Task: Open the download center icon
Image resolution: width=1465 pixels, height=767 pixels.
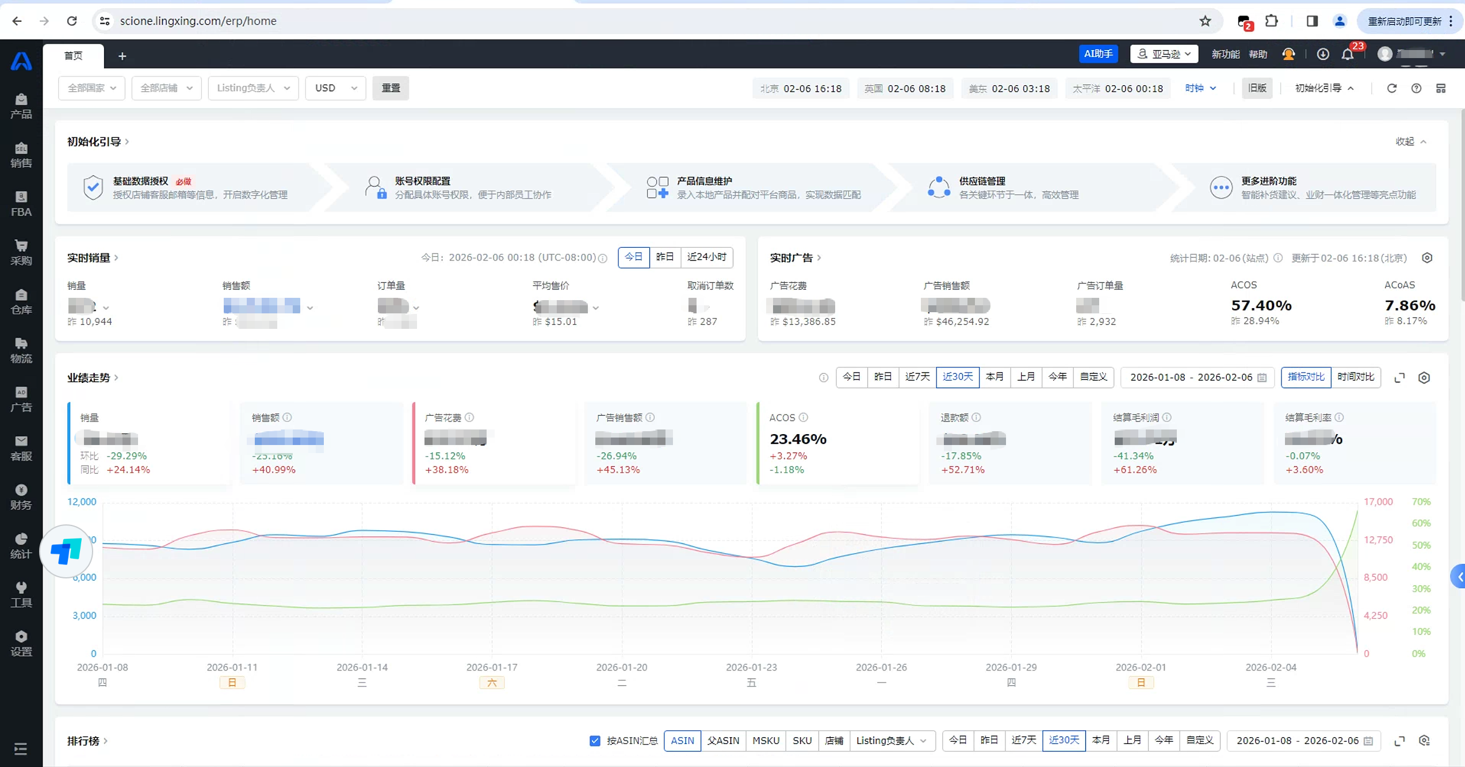Action: (x=1323, y=54)
